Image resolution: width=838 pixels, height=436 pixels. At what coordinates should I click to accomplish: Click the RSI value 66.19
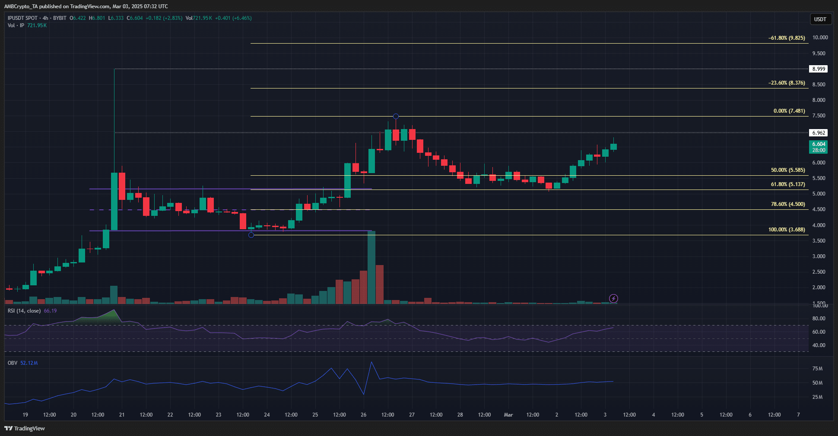pos(50,311)
